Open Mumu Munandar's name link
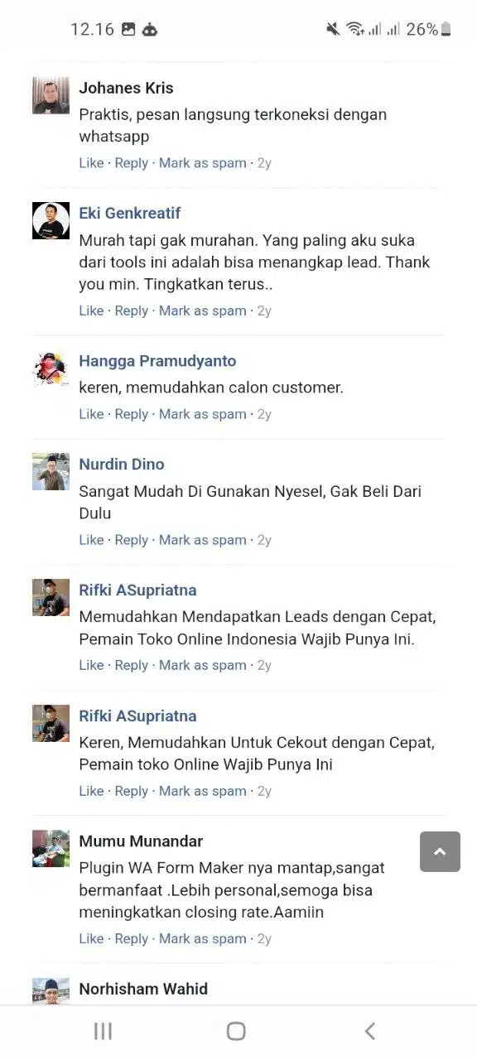 tap(141, 841)
